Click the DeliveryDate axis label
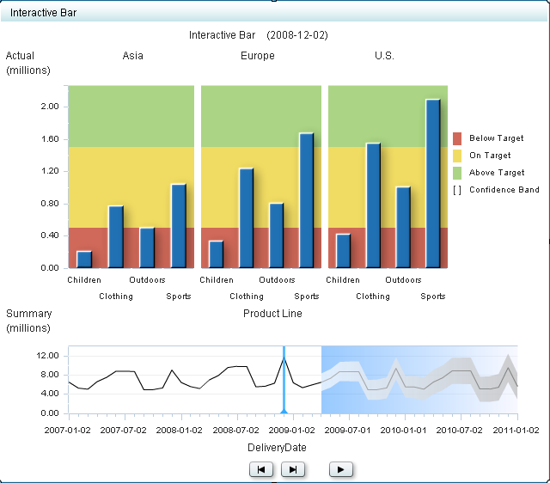Image resolution: width=550 pixels, height=483 pixels. pos(277,448)
